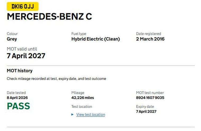This screenshot has width=201, height=131.
Task: Click the MERCEDES-BENZ C heading
Action: pos(49,16)
